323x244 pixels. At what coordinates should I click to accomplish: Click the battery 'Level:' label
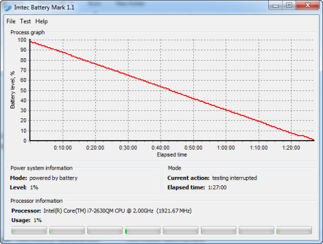(x=18, y=187)
